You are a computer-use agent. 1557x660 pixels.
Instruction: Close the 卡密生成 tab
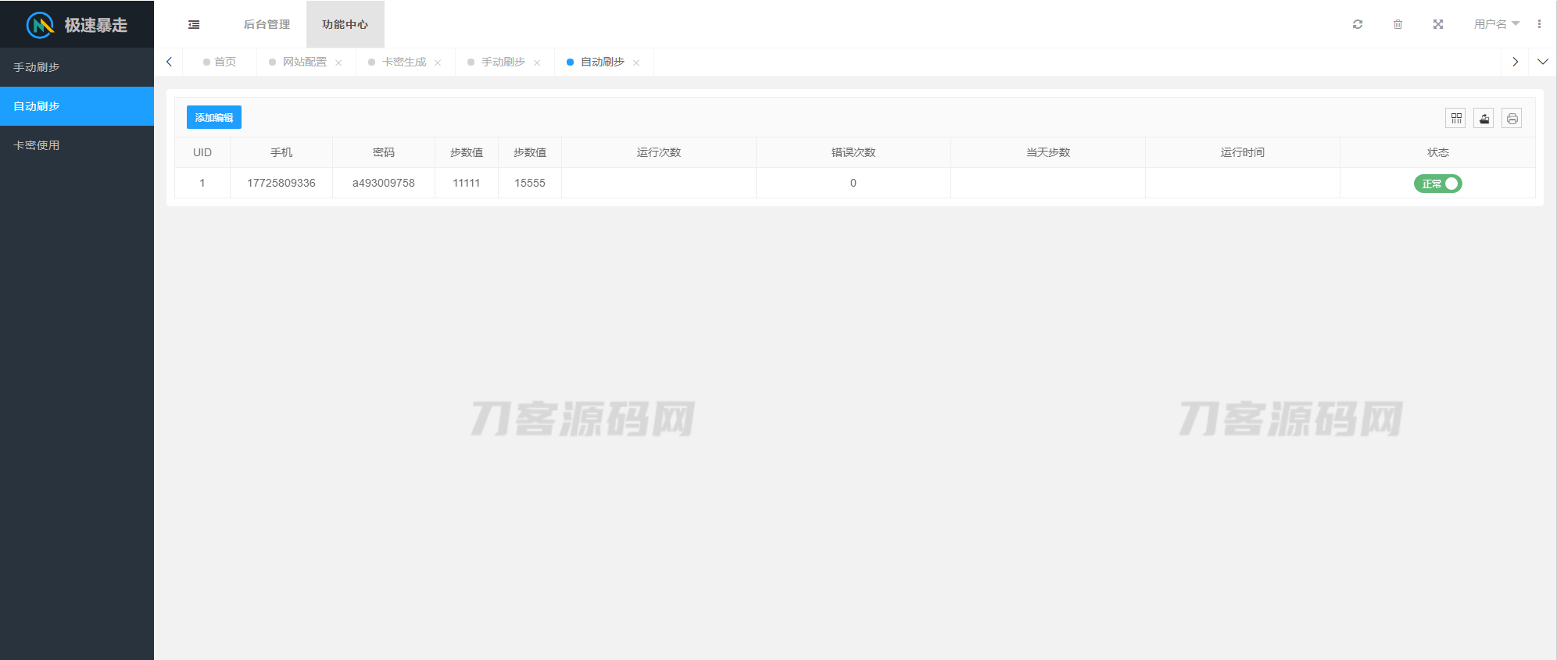click(438, 62)
